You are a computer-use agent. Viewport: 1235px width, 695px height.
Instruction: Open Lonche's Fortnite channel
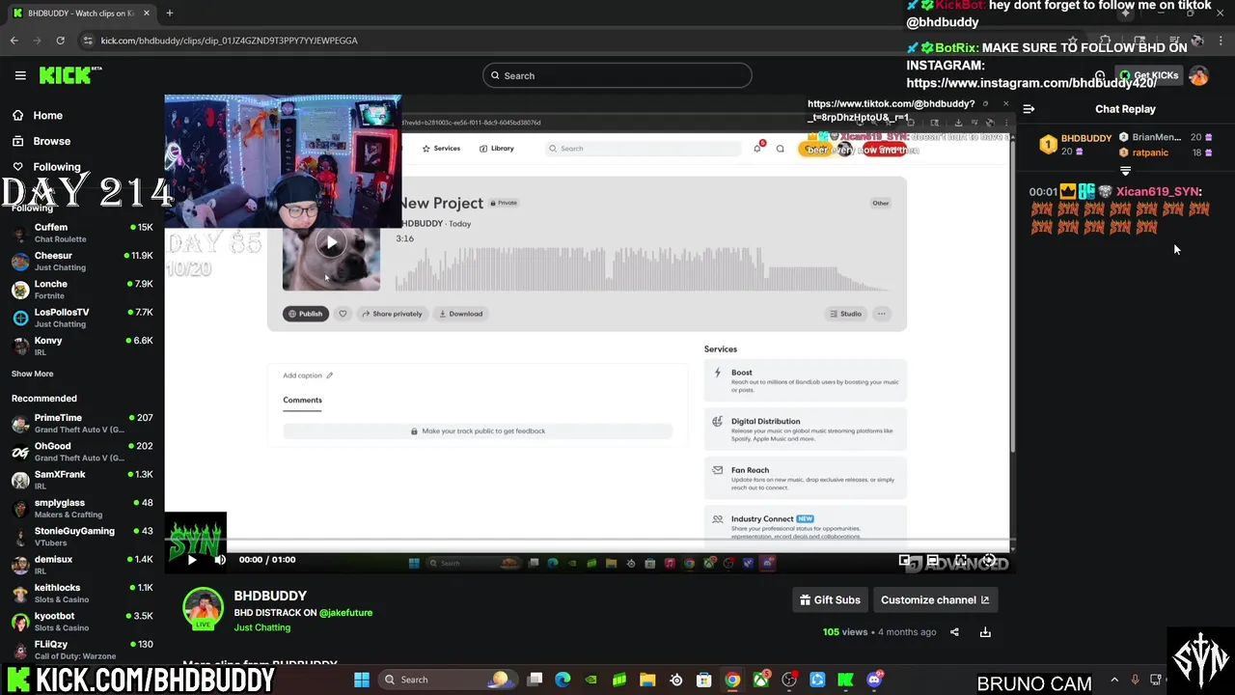tap(82, 290)
